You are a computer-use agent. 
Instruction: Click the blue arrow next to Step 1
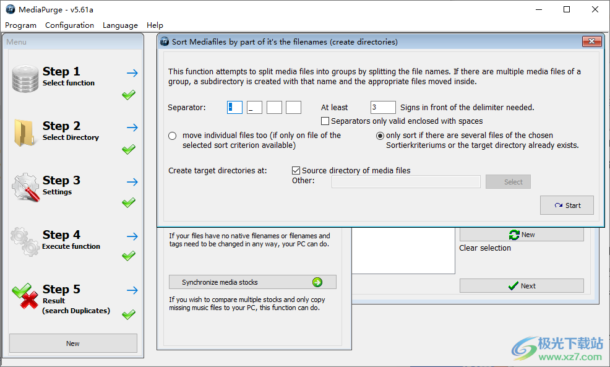132,73
